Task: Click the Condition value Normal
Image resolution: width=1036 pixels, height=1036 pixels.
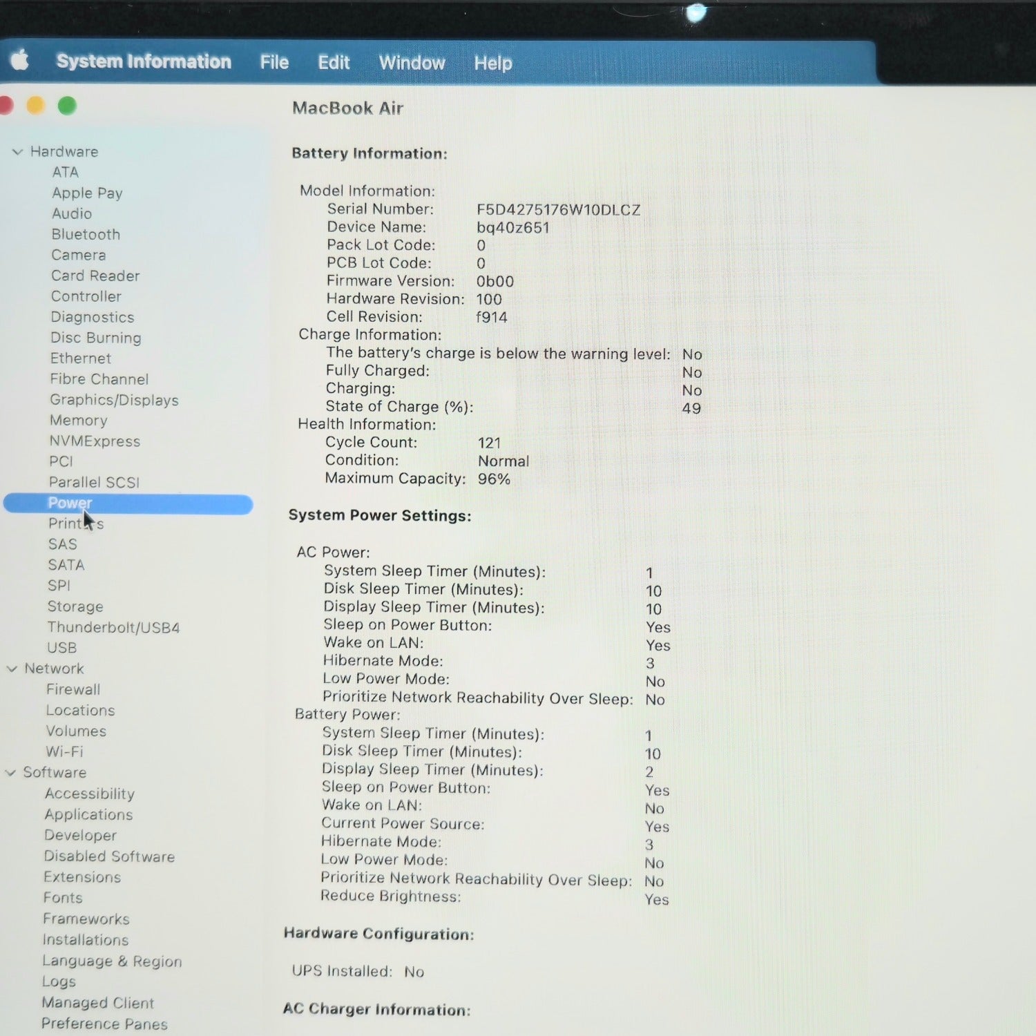Action: [x=503, y=461]
